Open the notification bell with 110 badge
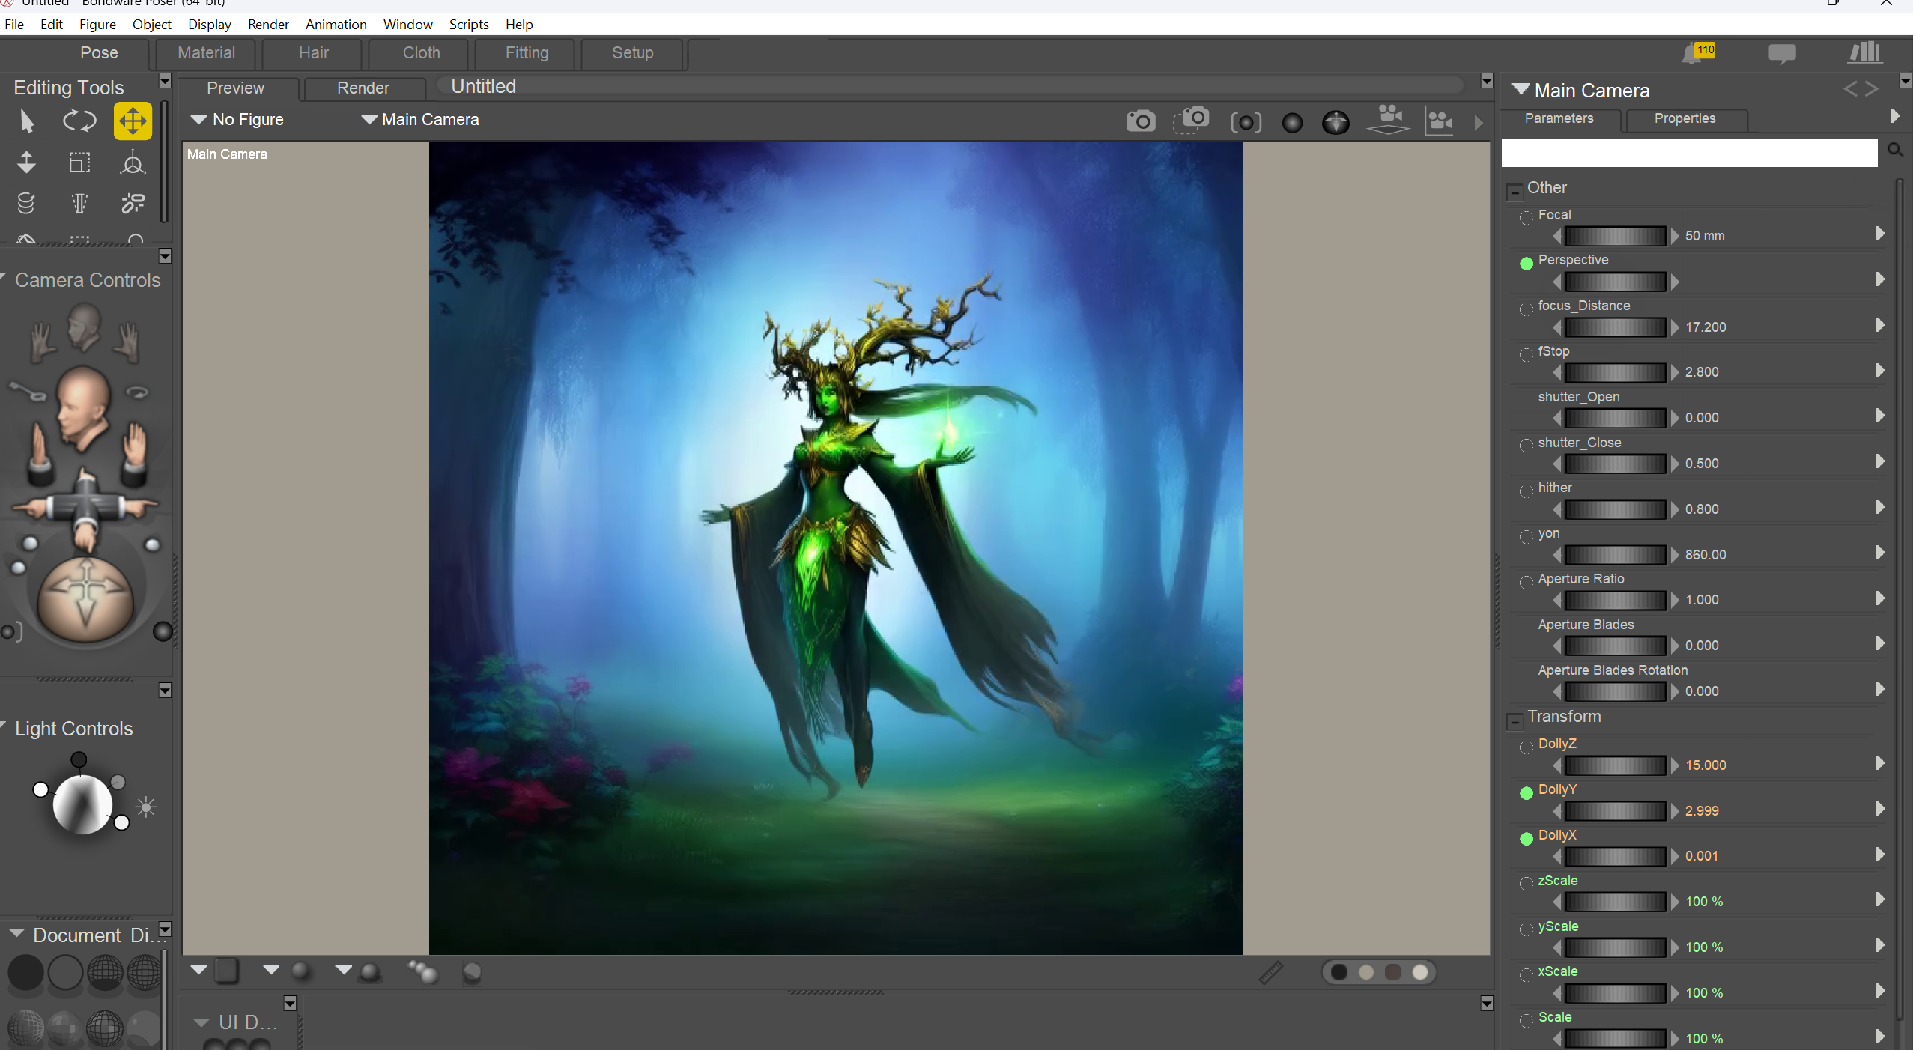 (x=1697, y=53)
